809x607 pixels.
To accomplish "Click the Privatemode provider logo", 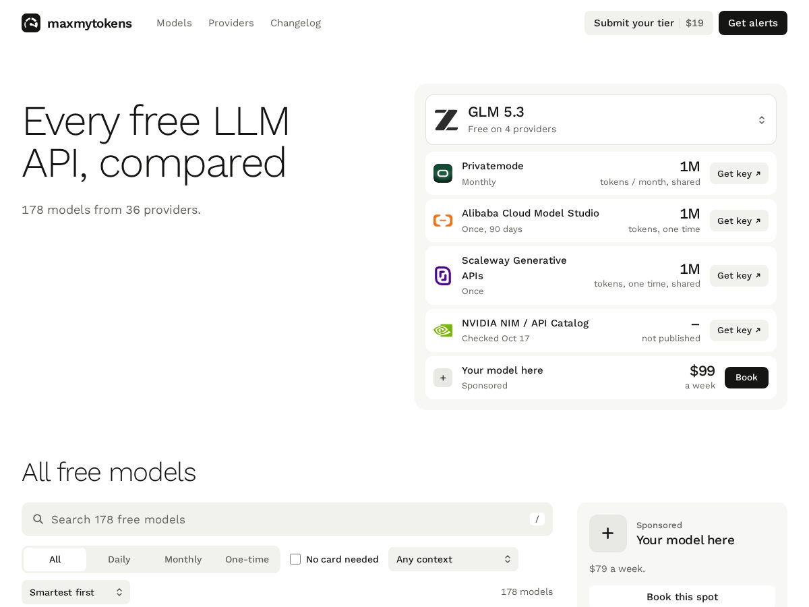I will 443,173.
